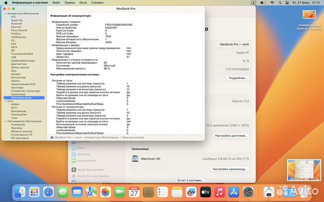This screenshot has width=324, height=202.
Task: Launch Safari from the Dock
Action: [49, 192]
